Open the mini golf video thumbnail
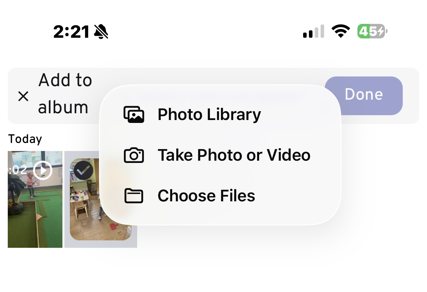 [35, 206]
